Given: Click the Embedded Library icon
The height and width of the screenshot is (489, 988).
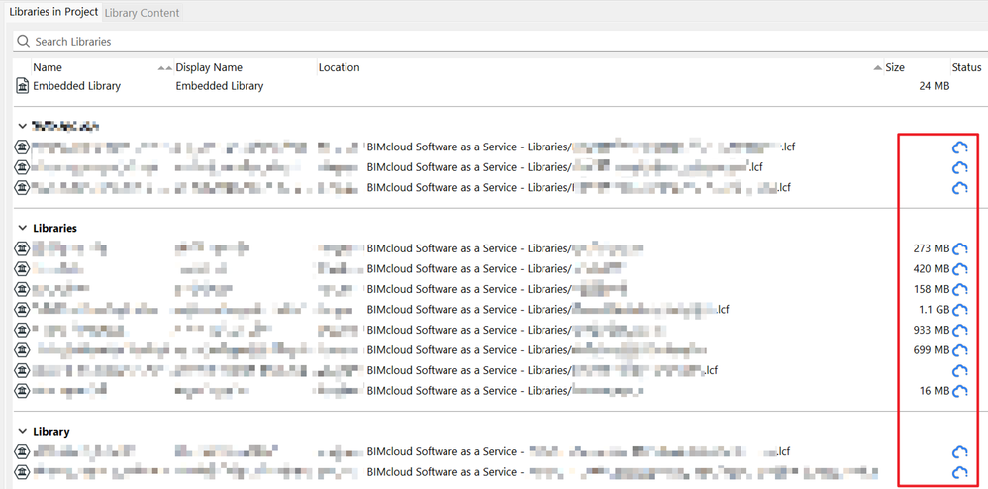Looking at the screenshot, I should coord(23,86).
